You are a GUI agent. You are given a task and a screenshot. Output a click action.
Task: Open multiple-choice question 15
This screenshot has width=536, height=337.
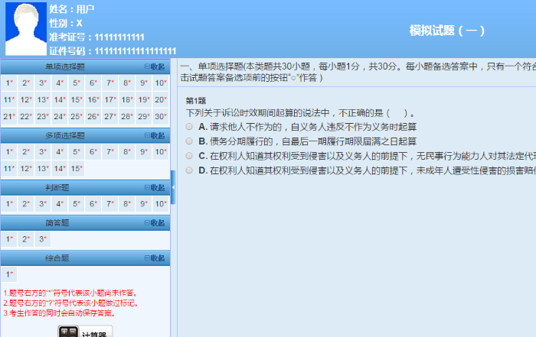pos(77,169)
